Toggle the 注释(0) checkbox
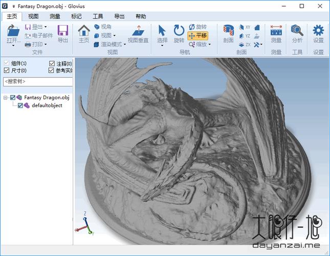330x256 pixels. [52, 63]
